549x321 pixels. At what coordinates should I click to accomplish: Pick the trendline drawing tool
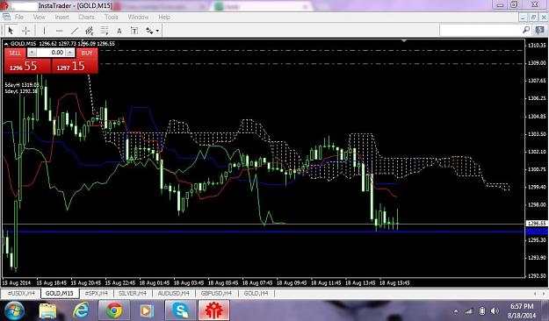75,31
